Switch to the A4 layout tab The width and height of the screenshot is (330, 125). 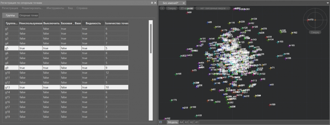181,122
